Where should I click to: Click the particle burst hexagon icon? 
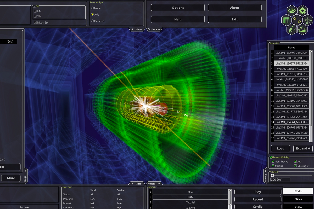[x=307, y=20]
